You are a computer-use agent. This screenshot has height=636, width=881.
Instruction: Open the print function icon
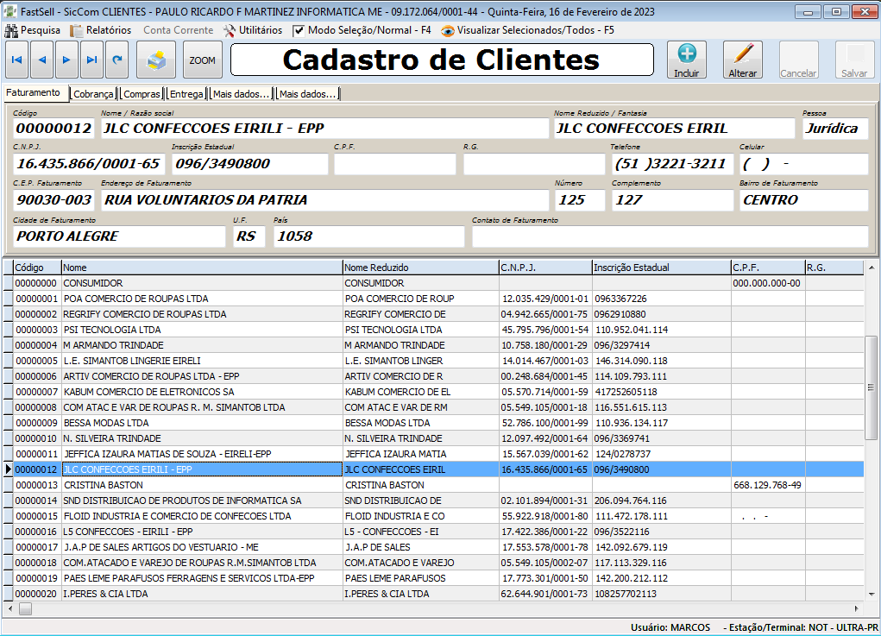[x=158, y=60]
